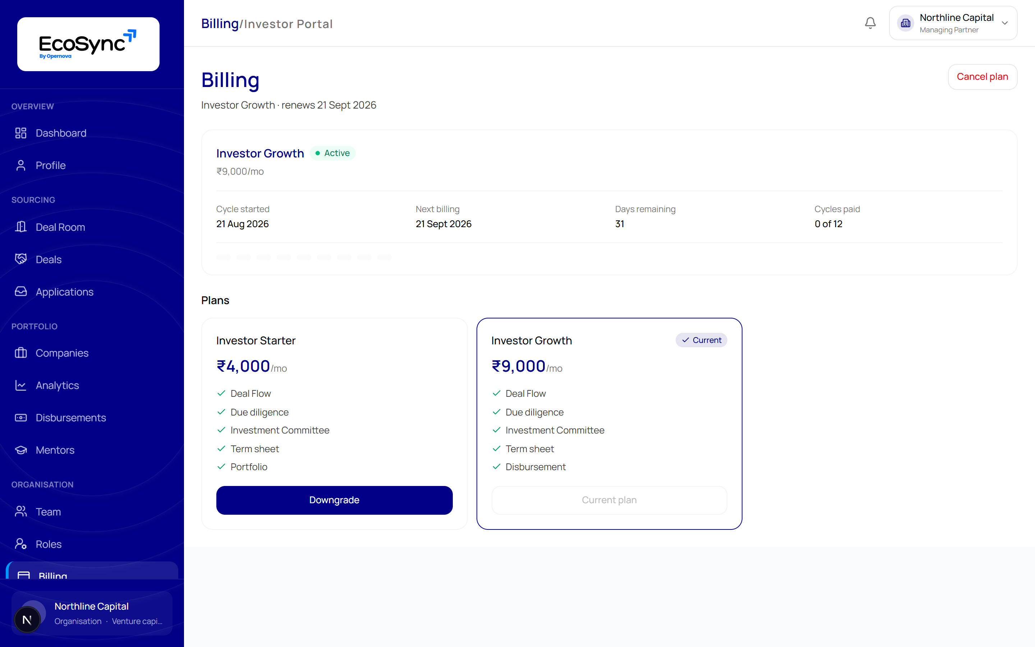Image resolution: width=1035 pixels, height=647 pixels.
Task: Click the Analytics chart icon
Action: [x=20, y=385]
